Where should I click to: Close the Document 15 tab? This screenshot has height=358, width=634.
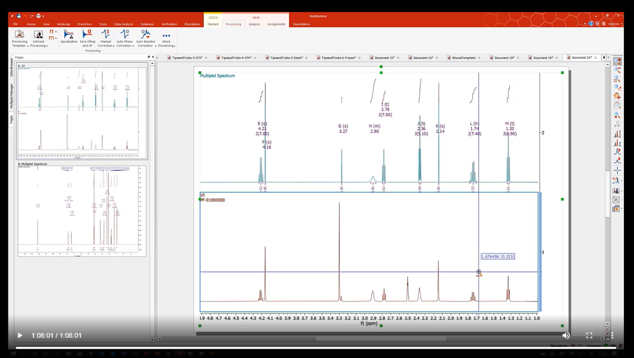point(398,58)
